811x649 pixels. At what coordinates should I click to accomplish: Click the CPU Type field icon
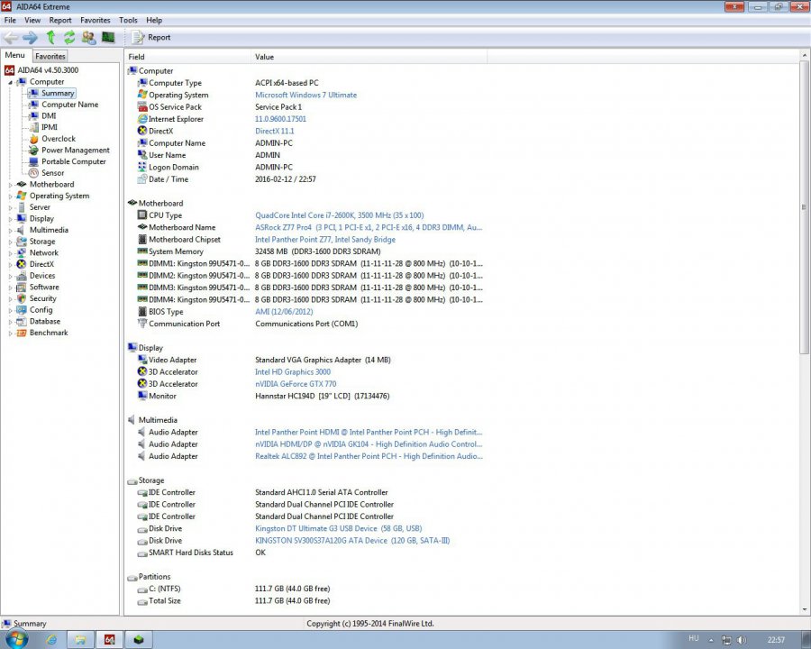pos(142,215)
